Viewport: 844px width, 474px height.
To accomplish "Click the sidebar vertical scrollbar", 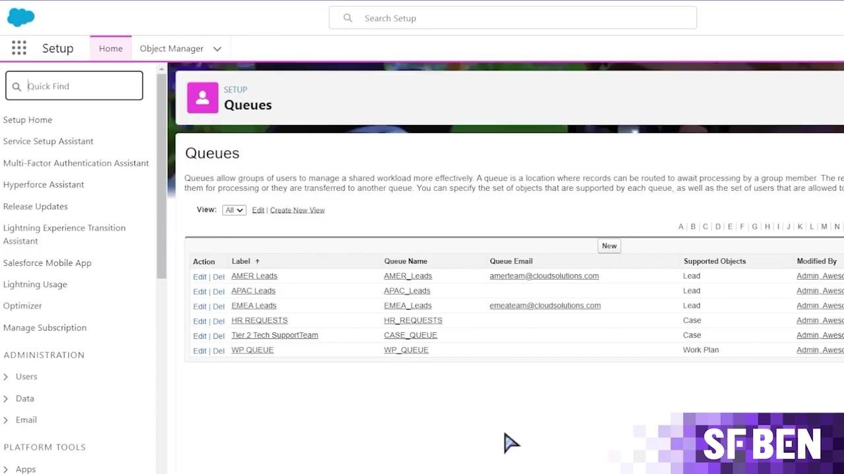I will pyautogui.click(x=162, y=174).
